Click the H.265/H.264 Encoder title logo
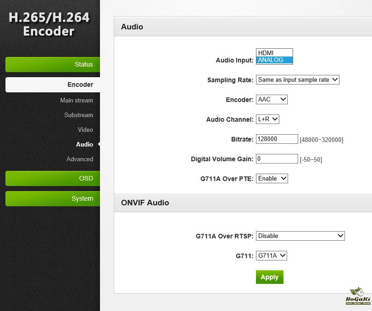The width and height of the screenshot is (372, 311). point(50,24)
